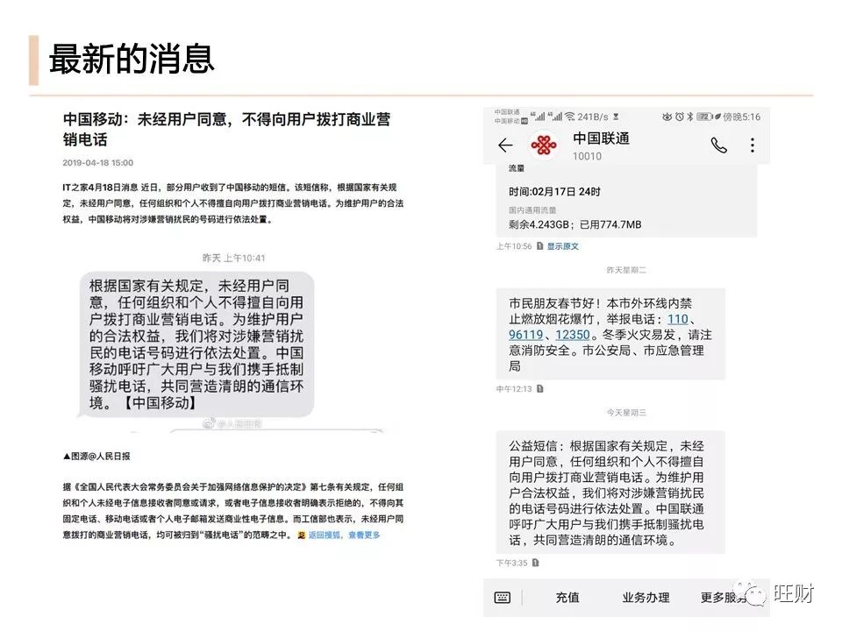842x631 pixels.
Task: Click the 国内通用流量 label
Action: point(532,209)
